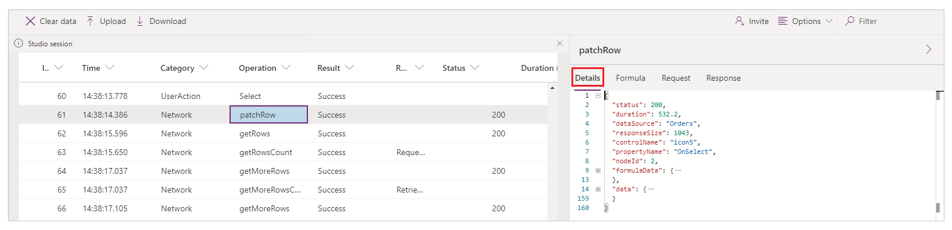Viewport: 952px width, 230px height.
Task: Select getMoreRows in row 66
Action: click(x=264, y=208)
